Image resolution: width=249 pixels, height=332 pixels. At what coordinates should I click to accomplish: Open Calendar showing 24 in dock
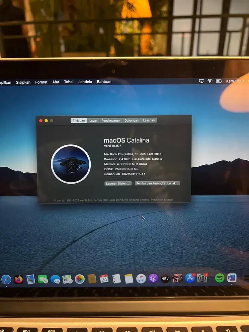(x=104, y=279)
